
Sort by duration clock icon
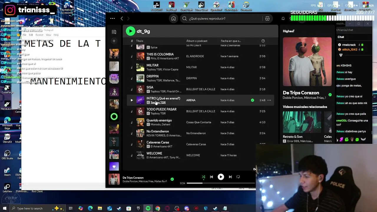[263, 41]
